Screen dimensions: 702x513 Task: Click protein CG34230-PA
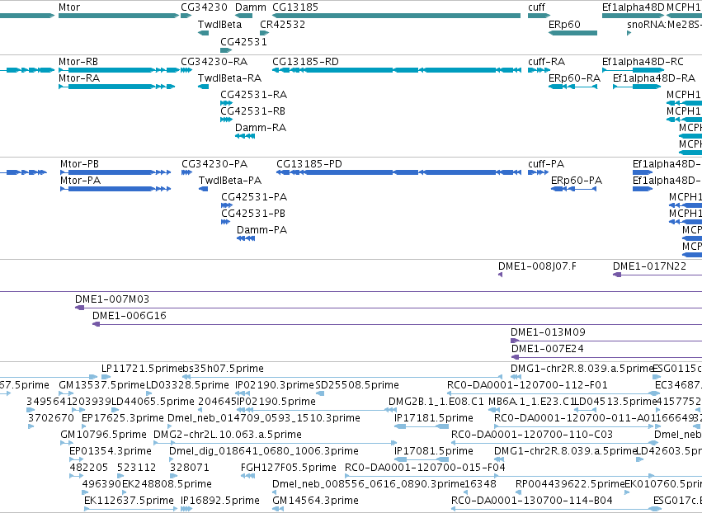(186, 172)
